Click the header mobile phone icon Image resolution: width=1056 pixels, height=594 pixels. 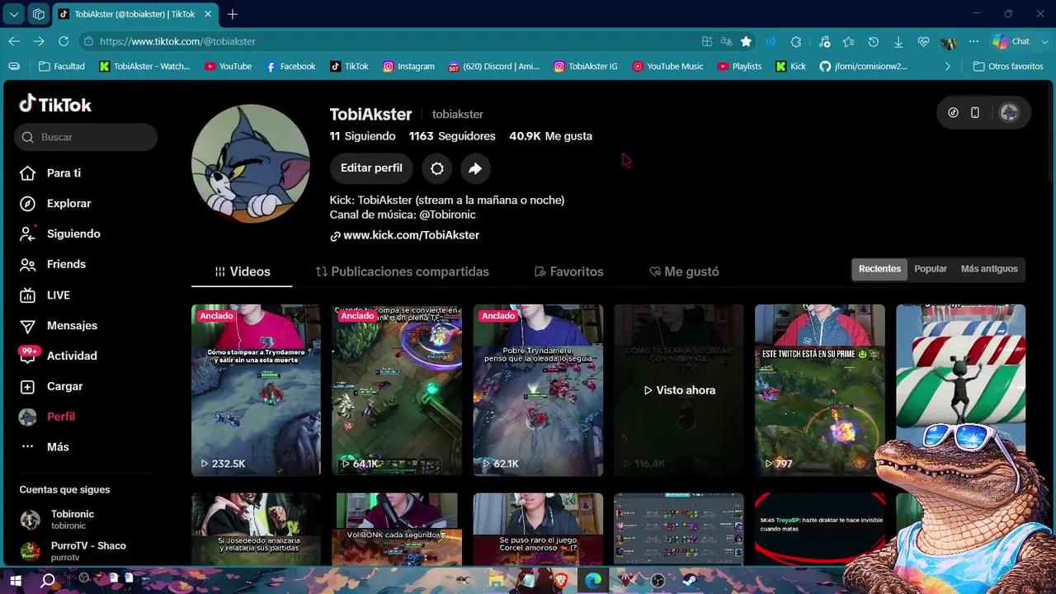pyautogui.click(x=975, y=113)
